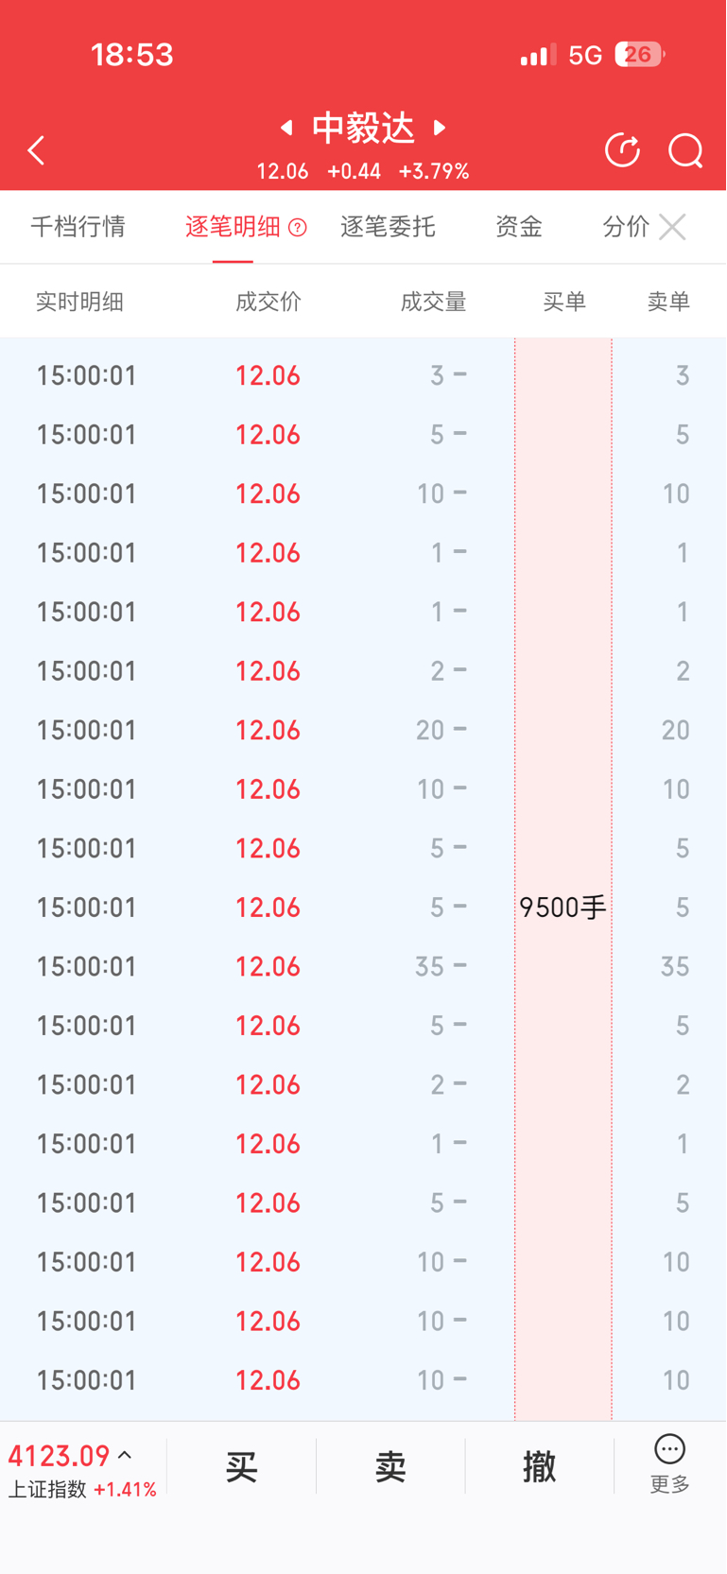The width and height of the screenshot is (727, 1574).
Task: Go to previous stock with left triangle
Action: point(286,127)
